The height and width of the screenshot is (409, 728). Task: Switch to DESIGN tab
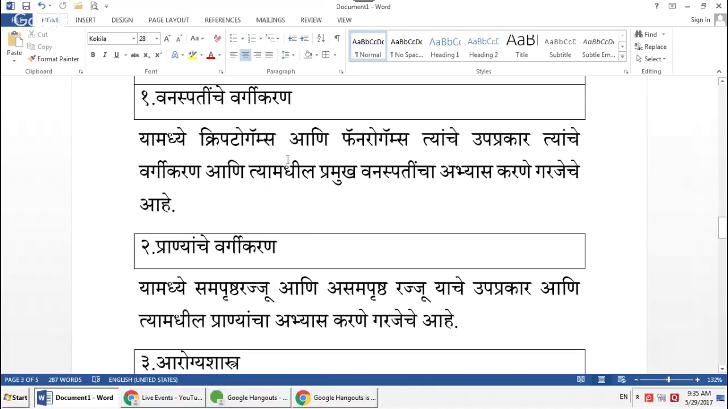pyautogui.click(x=122, y=20)
